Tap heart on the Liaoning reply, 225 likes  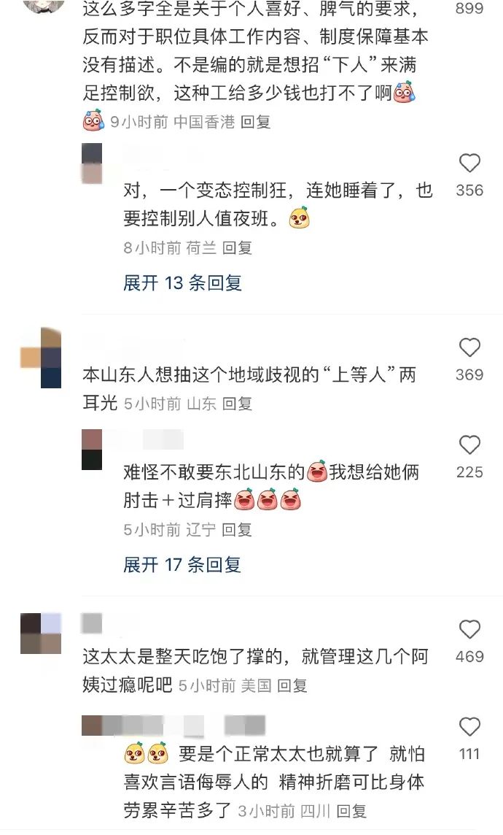[x=469, y=445]
